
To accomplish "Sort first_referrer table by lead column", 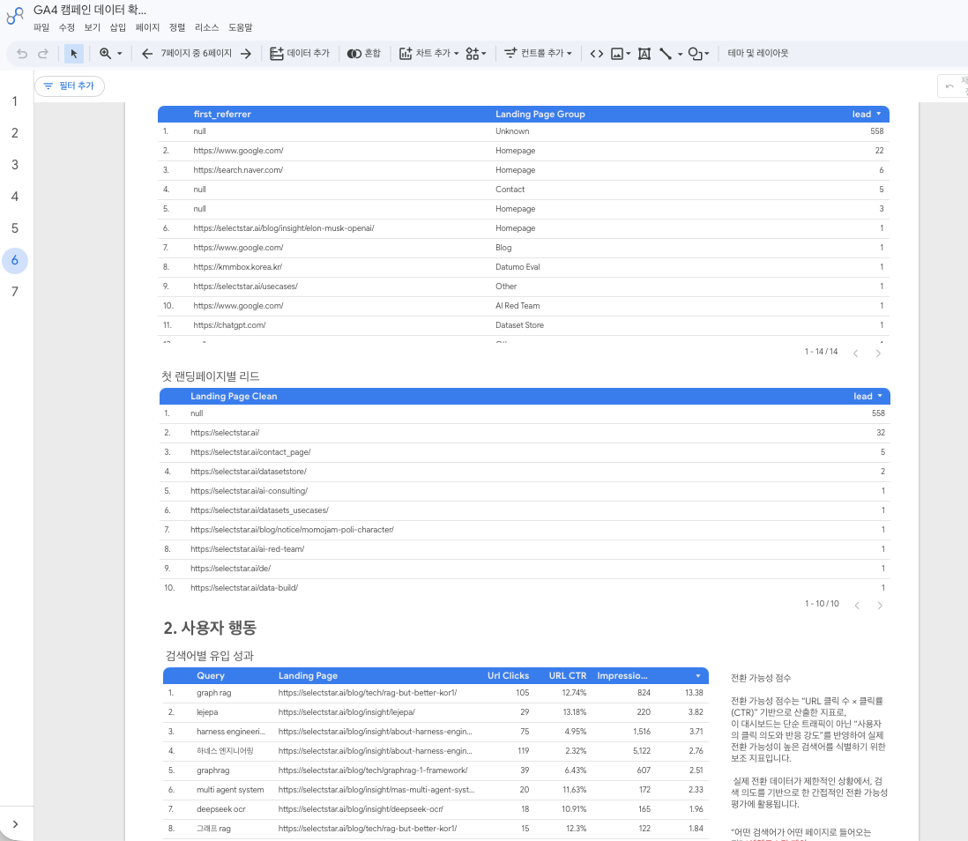I will (866, 114).
